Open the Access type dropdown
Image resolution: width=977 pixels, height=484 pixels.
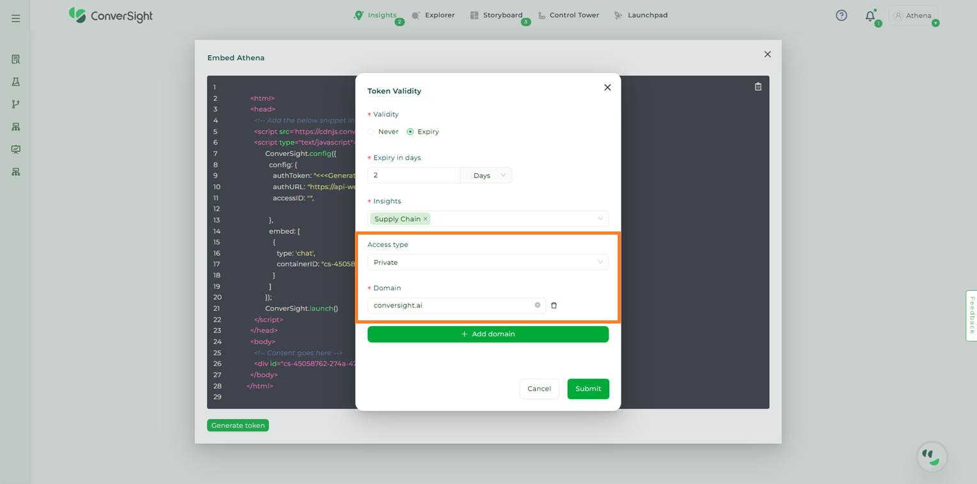tap(487, 262)
